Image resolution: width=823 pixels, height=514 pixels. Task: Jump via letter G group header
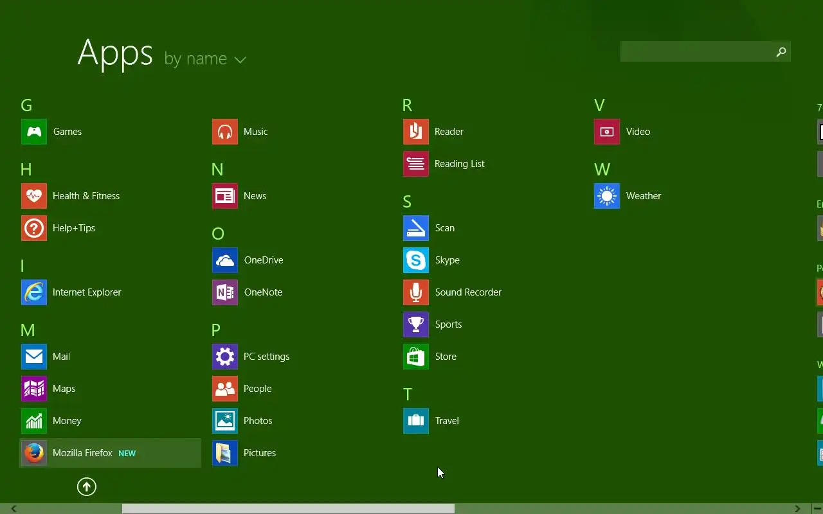26,105
